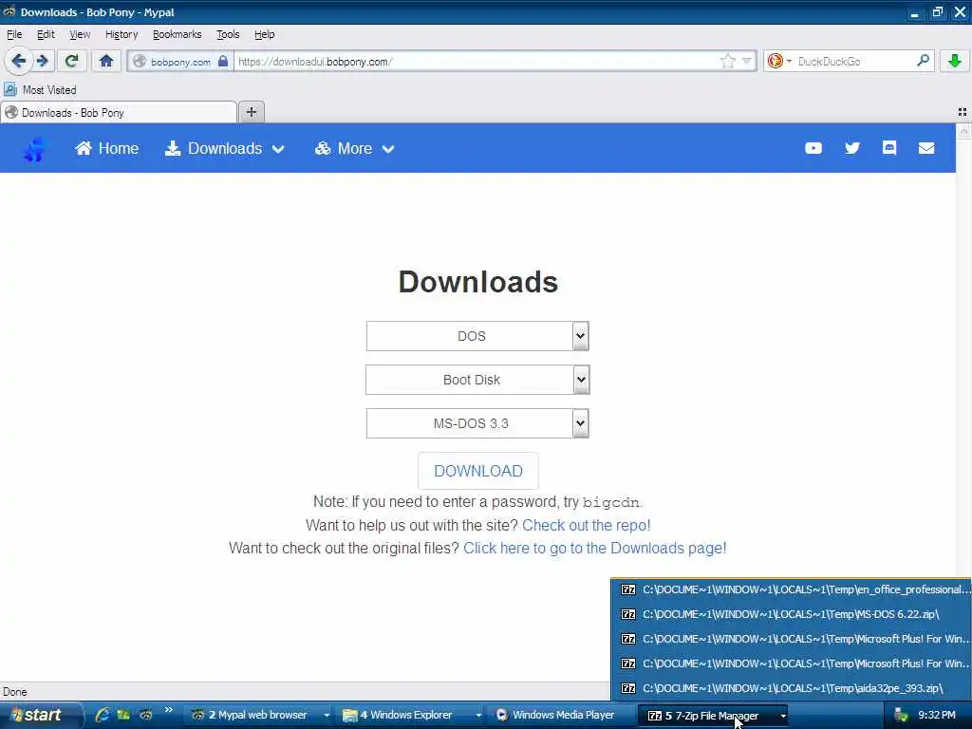This screenshot has width=972, height=729.
Task: Click the page vertical scrollbar up arrow
Action: [x=964, y=131]
